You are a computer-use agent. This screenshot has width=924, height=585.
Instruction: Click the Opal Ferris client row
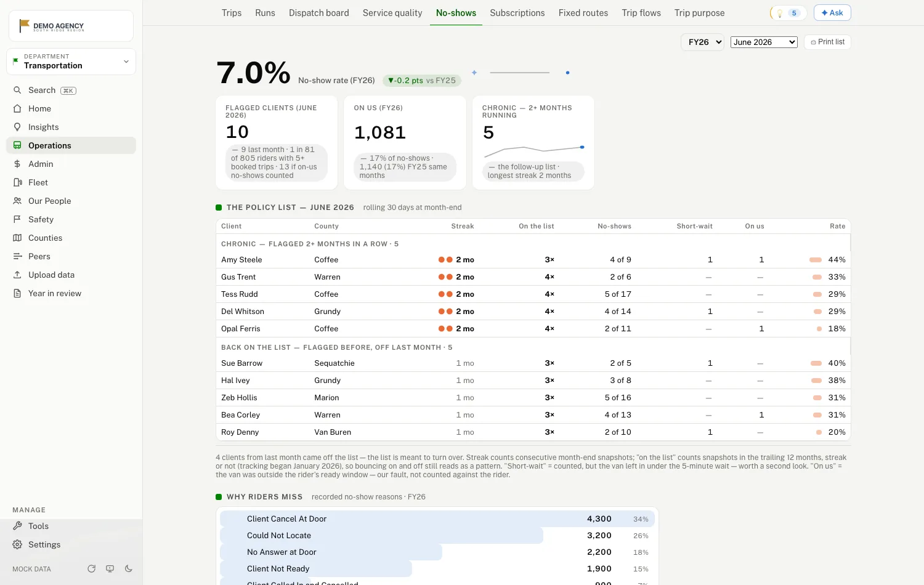[x=533, y=329]
